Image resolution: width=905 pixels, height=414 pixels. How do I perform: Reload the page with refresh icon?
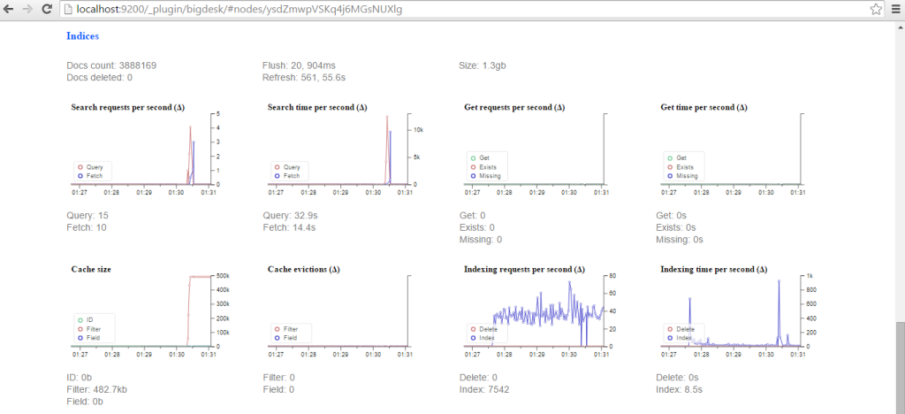point(48,9)
